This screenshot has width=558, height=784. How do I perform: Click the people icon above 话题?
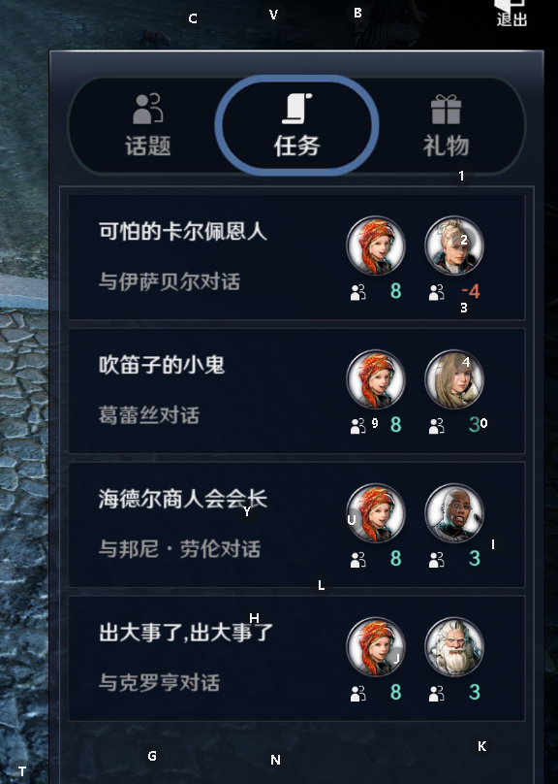pyautogui.click(x=148, y=108)
